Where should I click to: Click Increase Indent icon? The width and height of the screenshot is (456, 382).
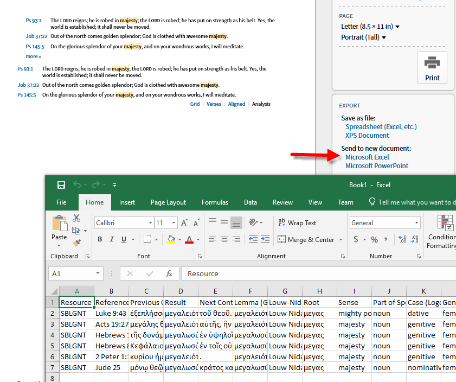(265, 239)
